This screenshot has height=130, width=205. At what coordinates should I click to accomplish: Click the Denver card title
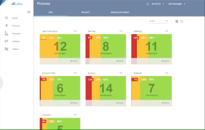pos(92,31)
